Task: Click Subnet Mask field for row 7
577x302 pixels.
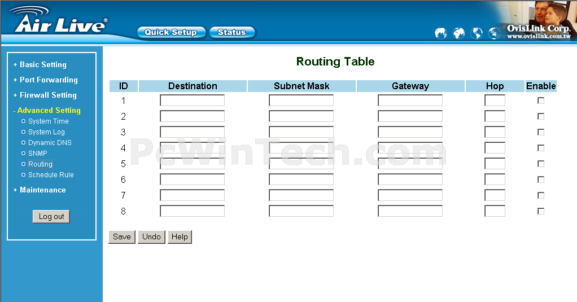Action: [301, 195]
